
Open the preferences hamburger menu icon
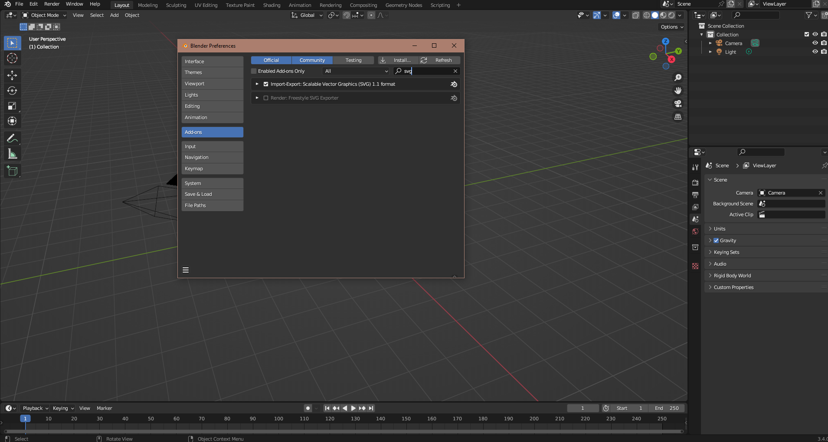click(x=186, y=270)
